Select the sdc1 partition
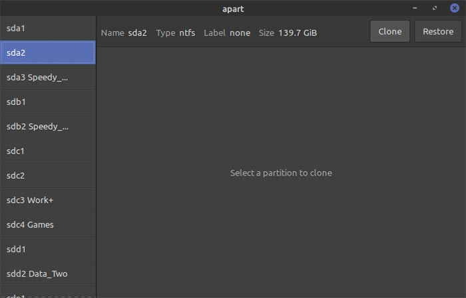 (x=48, y=151)
